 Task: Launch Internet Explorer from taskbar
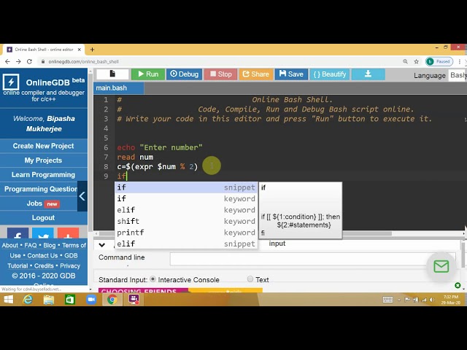(x=28, y=300)
